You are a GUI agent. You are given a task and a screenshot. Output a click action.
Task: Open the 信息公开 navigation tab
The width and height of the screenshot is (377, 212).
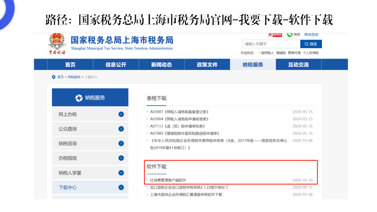[x=116, y=65]
